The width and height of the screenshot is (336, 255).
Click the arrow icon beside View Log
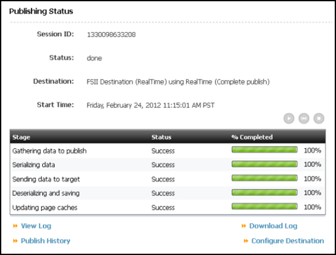pos(15,226)
